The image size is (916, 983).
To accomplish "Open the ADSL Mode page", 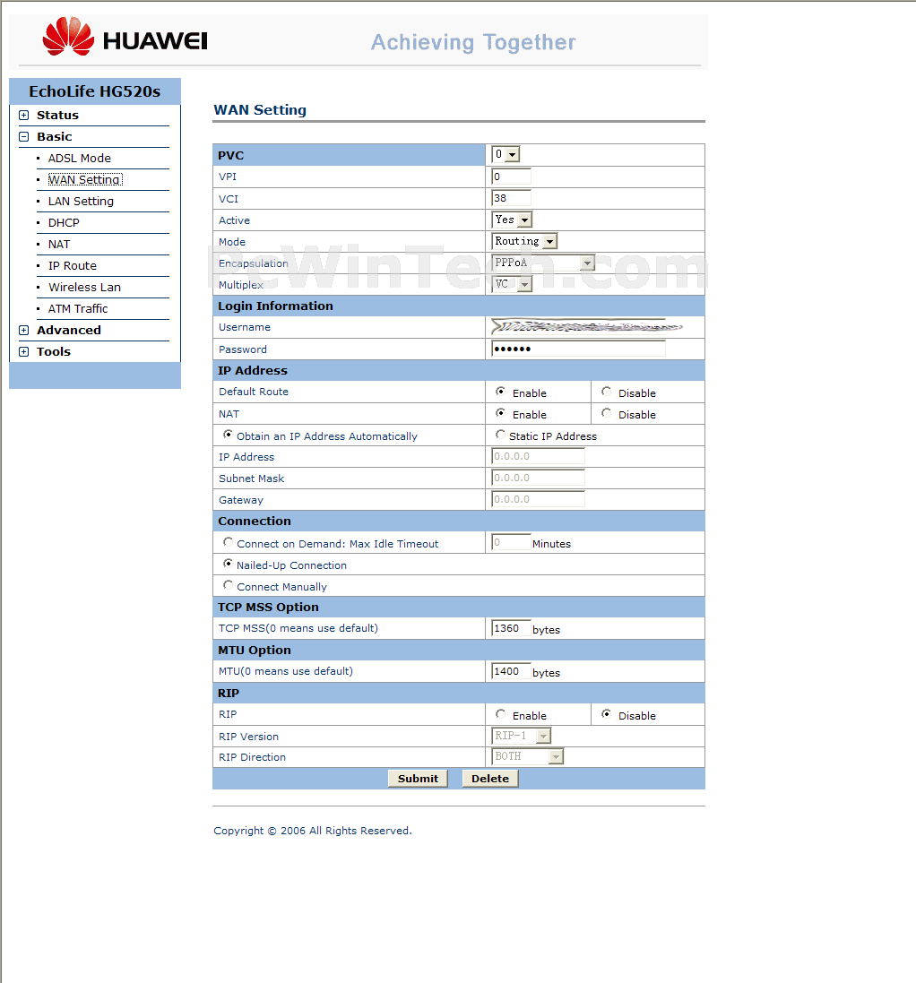I will pos(80,158).
